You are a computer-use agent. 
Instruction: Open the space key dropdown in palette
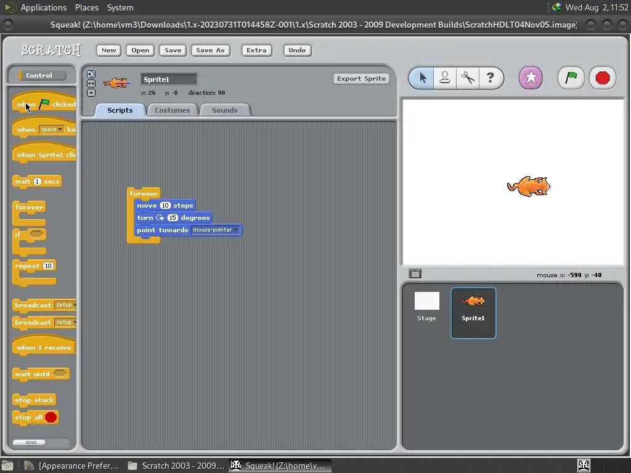(52, 129)
